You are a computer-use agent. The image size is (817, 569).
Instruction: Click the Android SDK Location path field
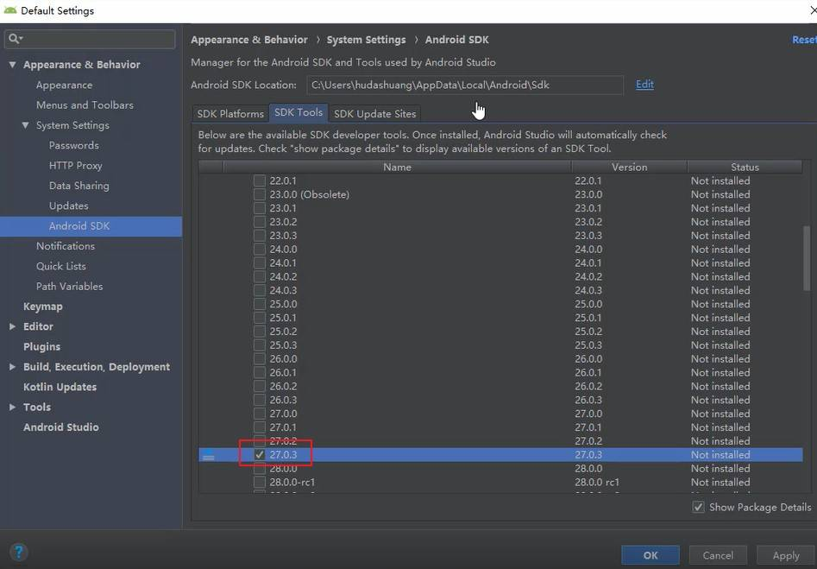(465, 85)
